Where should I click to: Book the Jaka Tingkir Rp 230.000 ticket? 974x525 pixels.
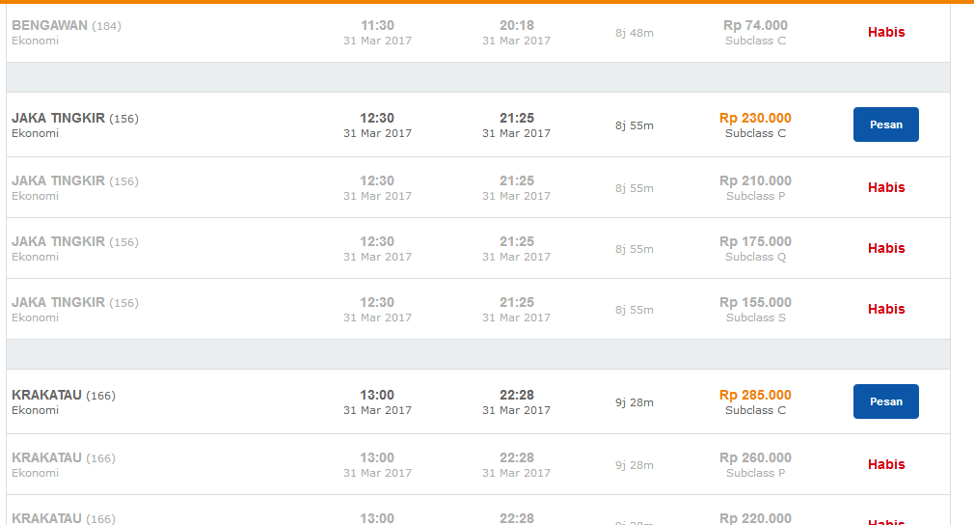(885, 124)
